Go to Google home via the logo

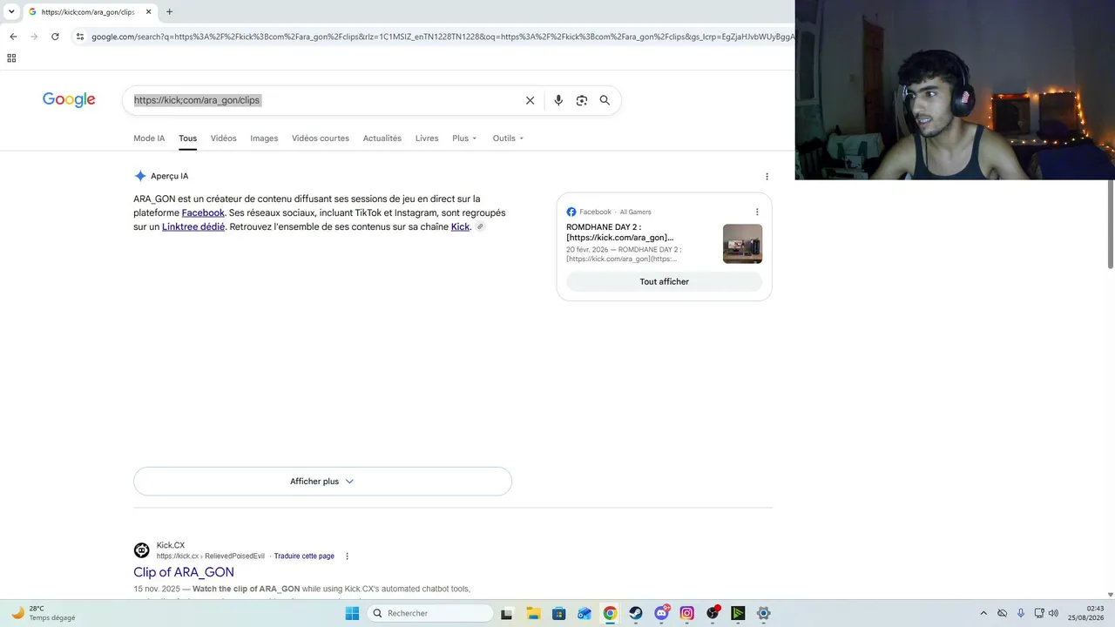click(x=69, y=100)
